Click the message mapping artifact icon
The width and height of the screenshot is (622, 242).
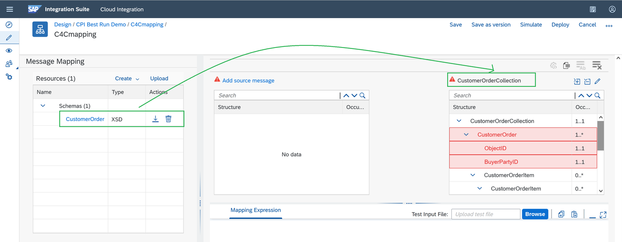click(40, 29)
